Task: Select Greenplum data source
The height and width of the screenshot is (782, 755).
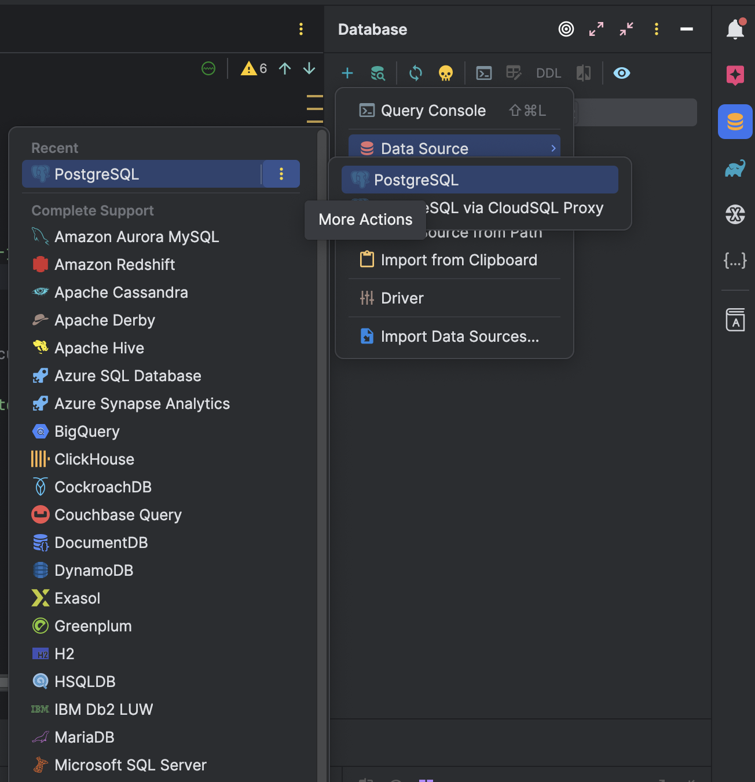Action: 161,626
